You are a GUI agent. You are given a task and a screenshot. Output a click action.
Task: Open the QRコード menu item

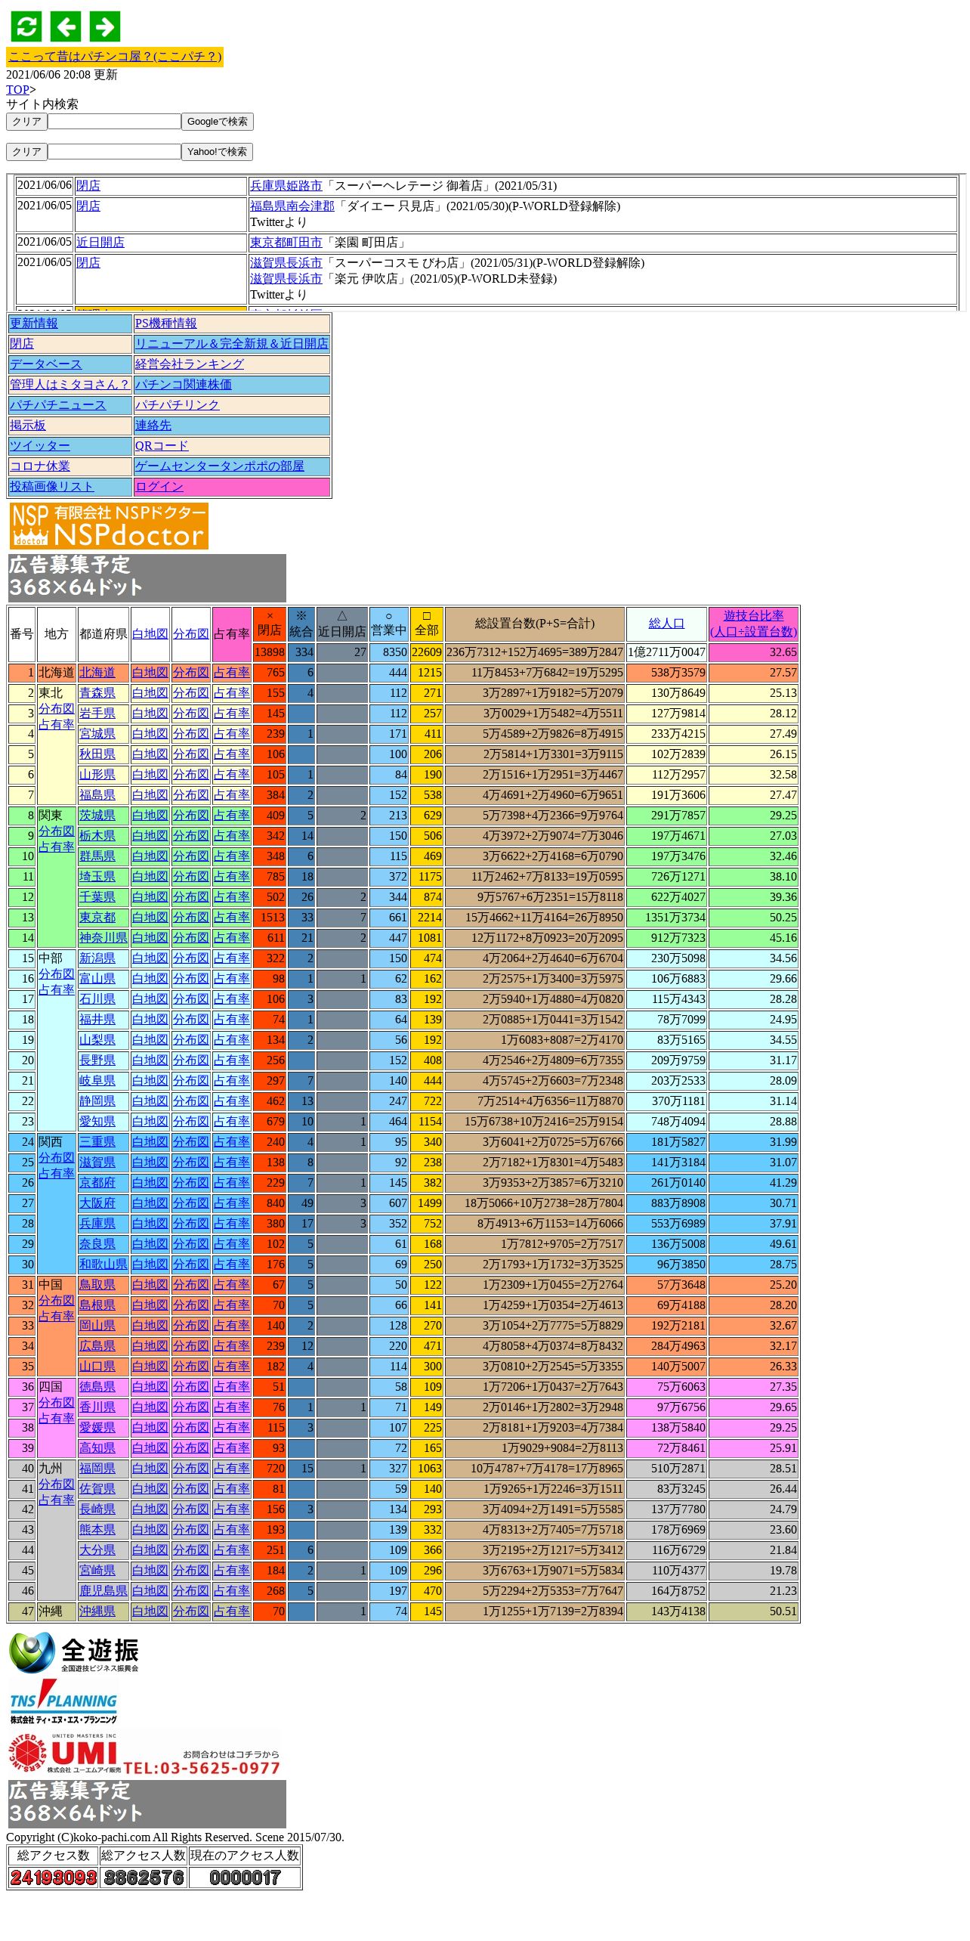(162, 446)
